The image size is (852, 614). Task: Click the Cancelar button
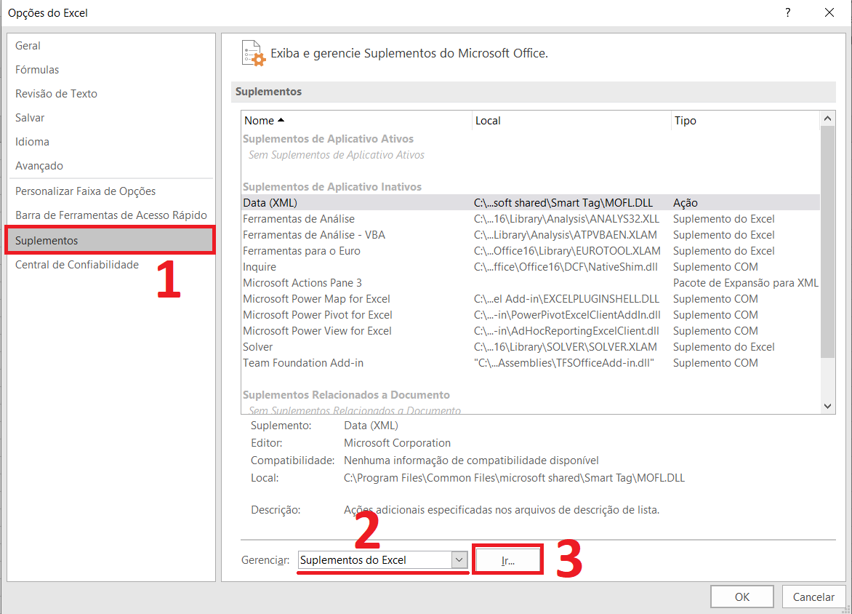pyautogui.click(x=813, y=597)
